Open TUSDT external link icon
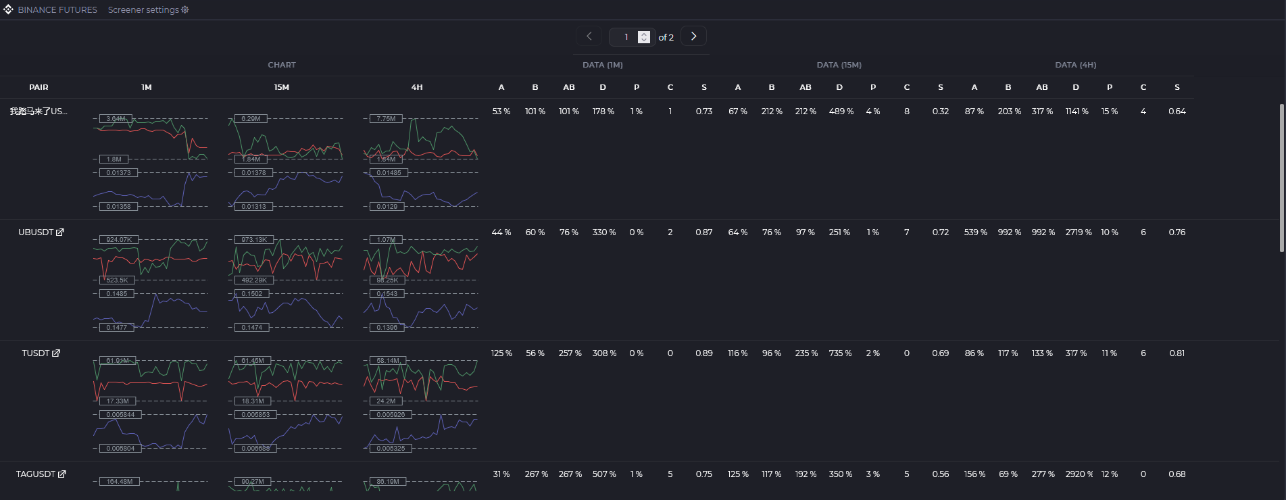Screen dimensions: 1286x500 (x=56, y=353)
